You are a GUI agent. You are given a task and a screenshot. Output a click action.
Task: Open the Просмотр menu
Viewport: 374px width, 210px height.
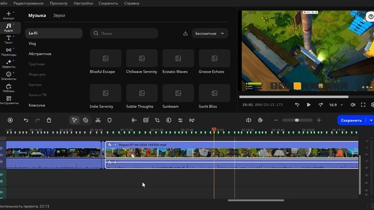[58, 3]
